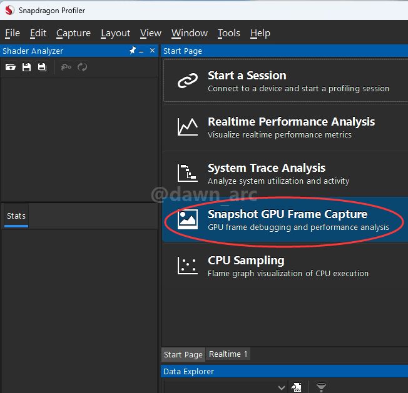The image size is (408, 393).
Task: Open Realtime Performance Analysis
Action: pos(285,127)
